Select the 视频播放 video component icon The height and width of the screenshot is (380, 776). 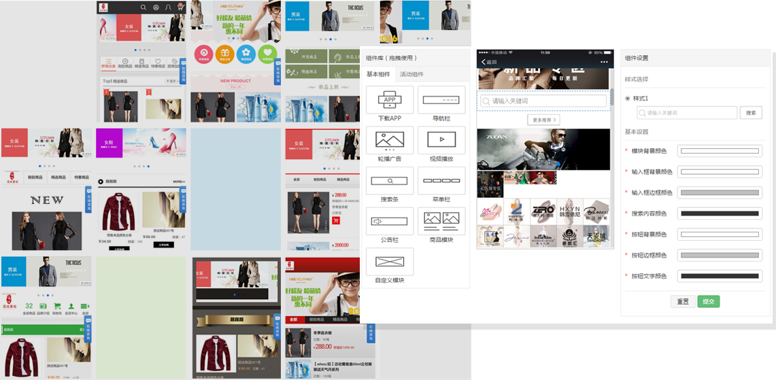tap(441, 140)
